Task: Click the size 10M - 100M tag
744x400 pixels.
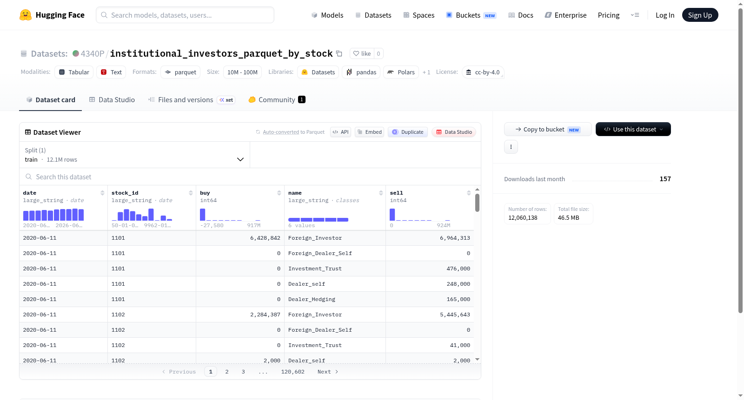Action: 242,72
